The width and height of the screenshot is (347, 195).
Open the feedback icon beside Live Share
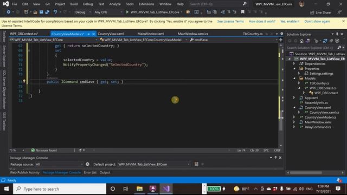click(x=339, y=12)
